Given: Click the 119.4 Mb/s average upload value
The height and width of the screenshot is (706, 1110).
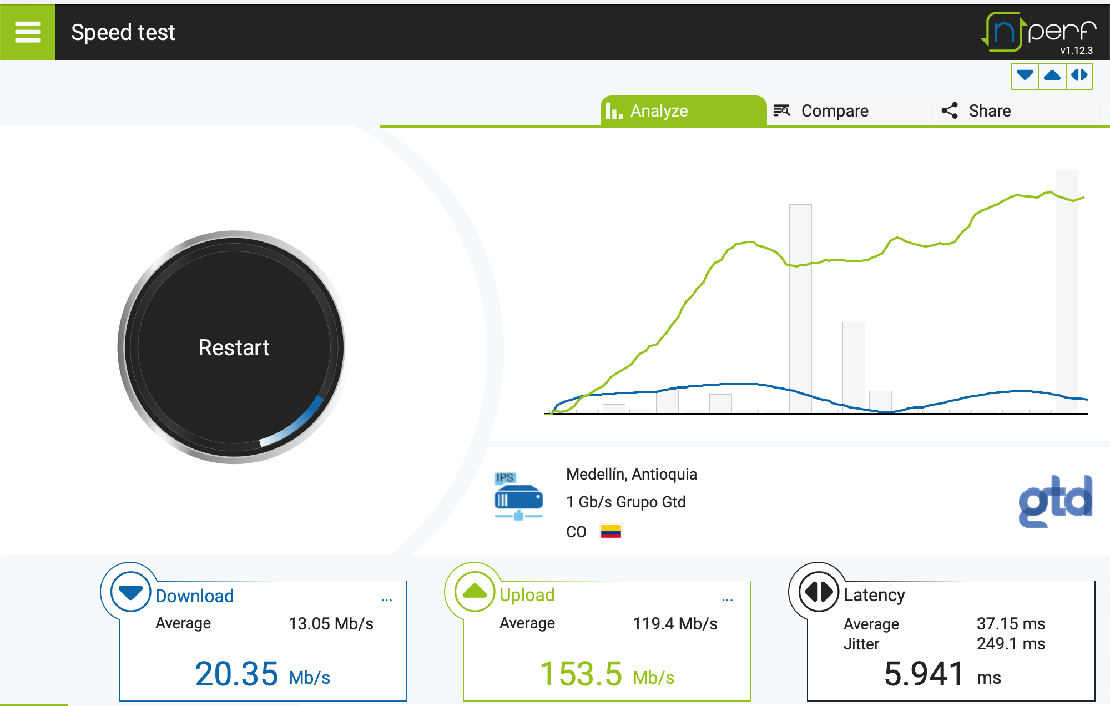Looking at the screenshot, I should click(675, 623).
